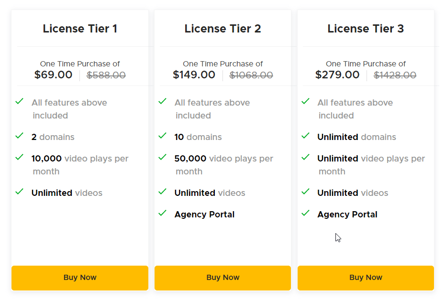Image resolution: width=445 pixels, height=301 pixels.
Task: Click the crossed-out $1428.00 price
Action: coord(395,75)
